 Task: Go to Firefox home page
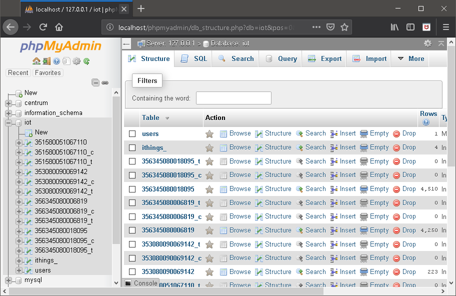click(x=59, y=27)
